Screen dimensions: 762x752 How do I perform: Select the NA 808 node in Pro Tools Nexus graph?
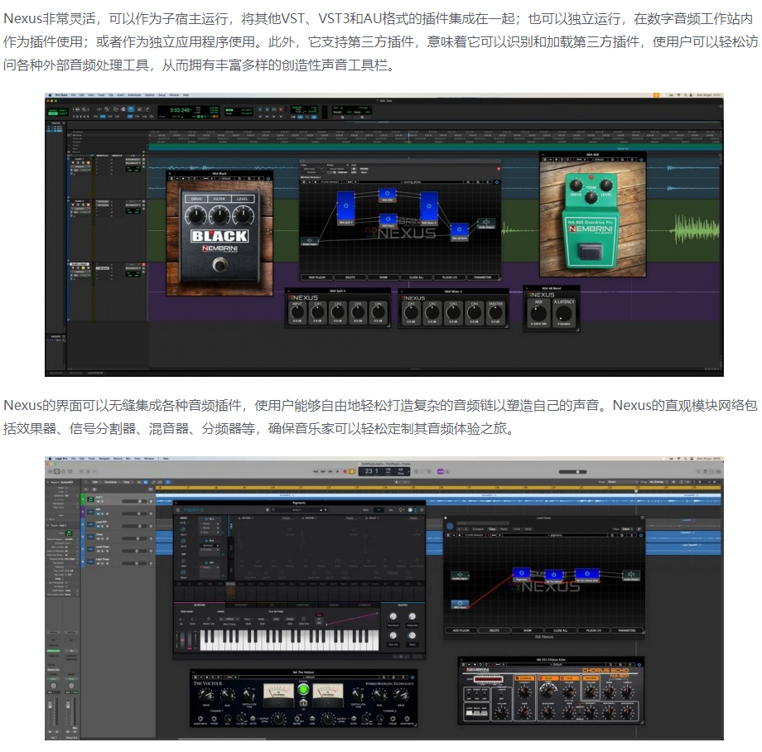(x=388, y=194)
